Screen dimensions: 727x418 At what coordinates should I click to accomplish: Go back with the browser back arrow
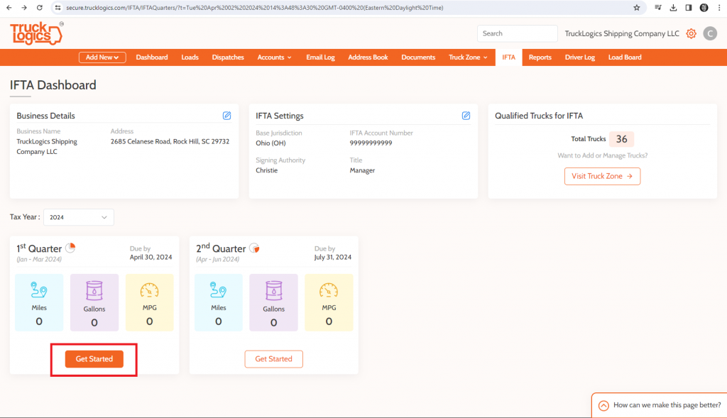[9, 7]
